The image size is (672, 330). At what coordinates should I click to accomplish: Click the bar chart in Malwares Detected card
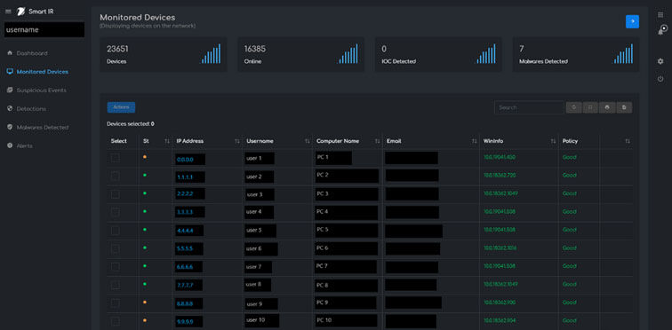point(623,53)
